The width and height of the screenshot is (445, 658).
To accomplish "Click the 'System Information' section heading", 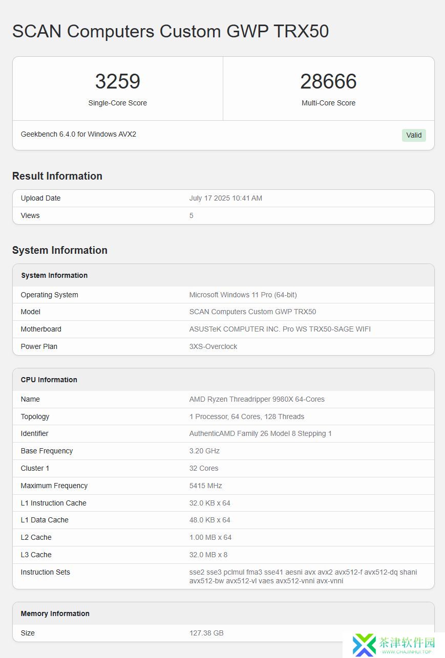I will (60, 250).
